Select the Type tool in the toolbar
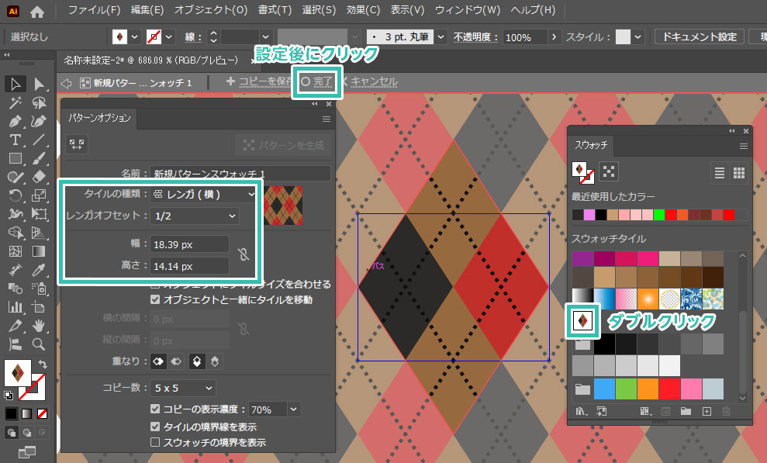 [15, 140]
